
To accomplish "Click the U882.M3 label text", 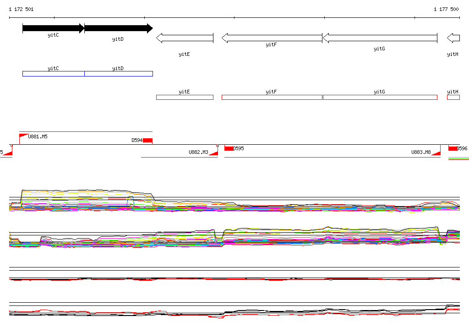I will pos(198,153).
